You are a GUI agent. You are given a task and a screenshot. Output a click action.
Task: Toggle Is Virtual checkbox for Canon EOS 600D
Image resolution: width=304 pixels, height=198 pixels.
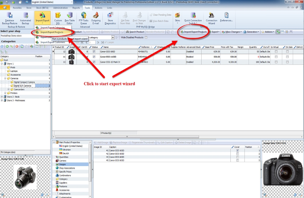click(x=276, y=52)
